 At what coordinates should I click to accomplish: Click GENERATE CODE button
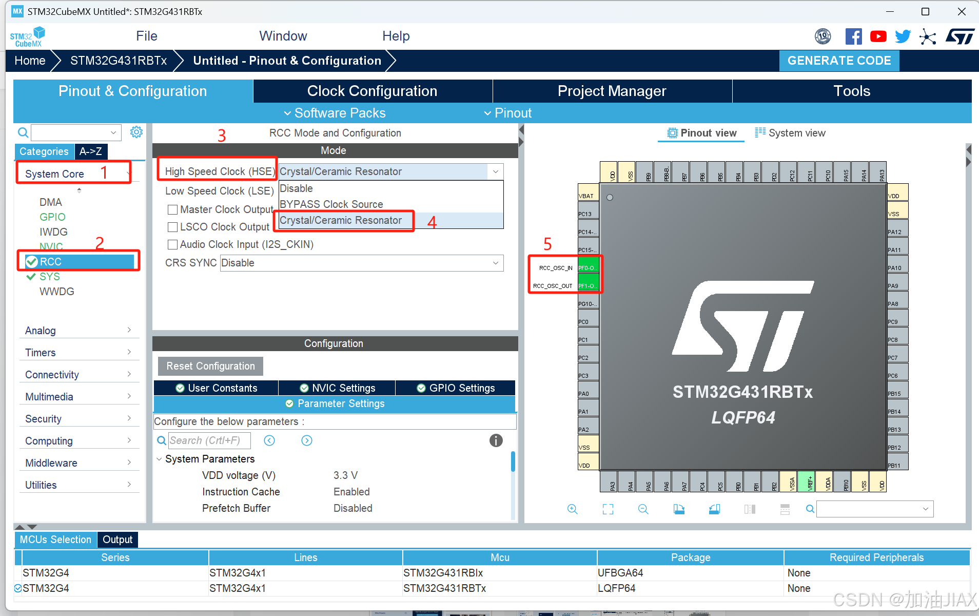(x=839, y=61)
